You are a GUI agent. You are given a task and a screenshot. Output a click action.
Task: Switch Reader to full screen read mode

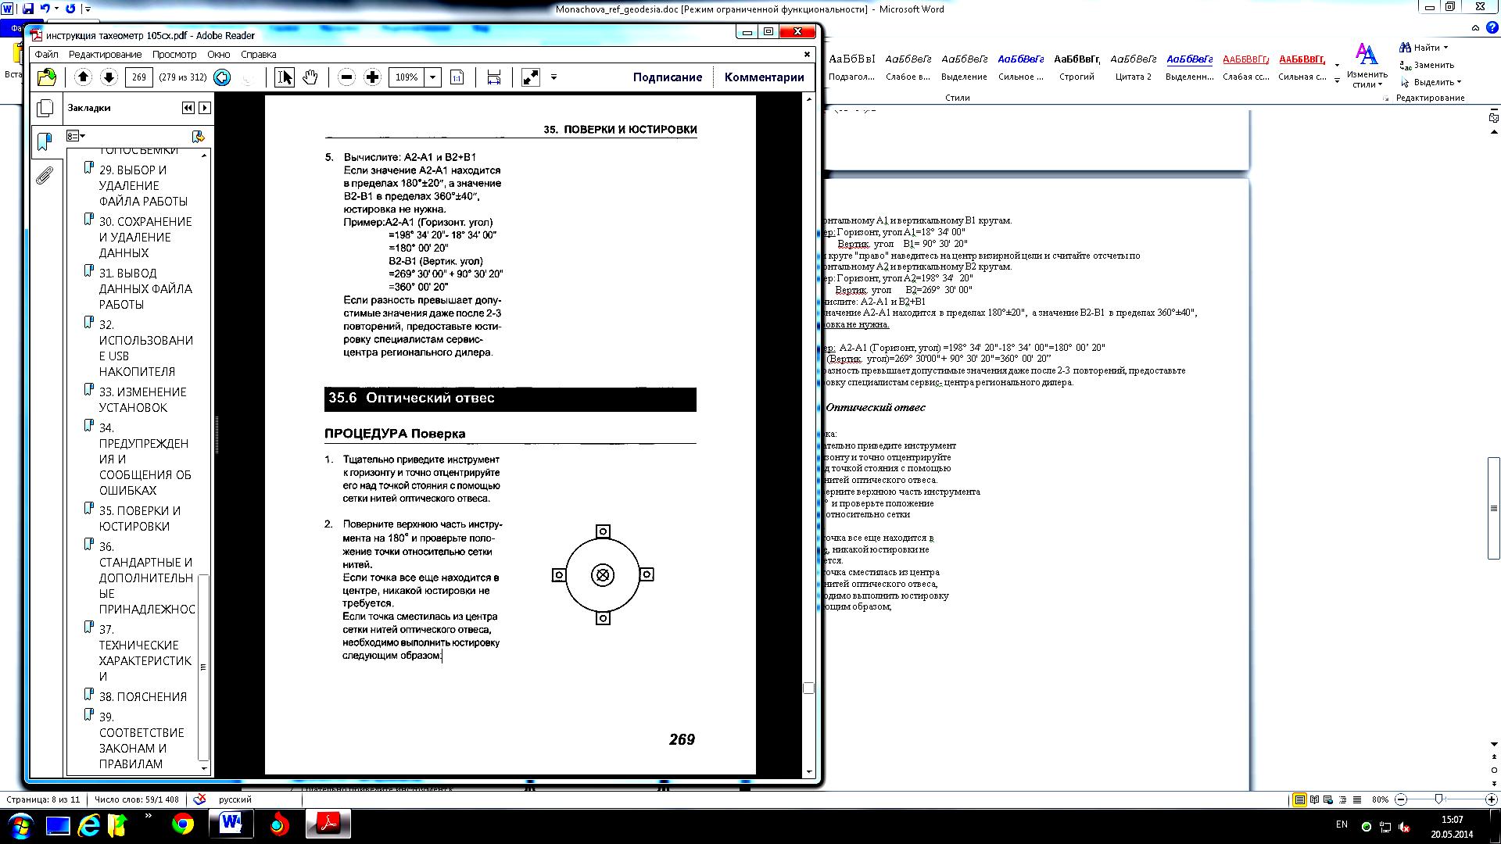click(531, 77)
